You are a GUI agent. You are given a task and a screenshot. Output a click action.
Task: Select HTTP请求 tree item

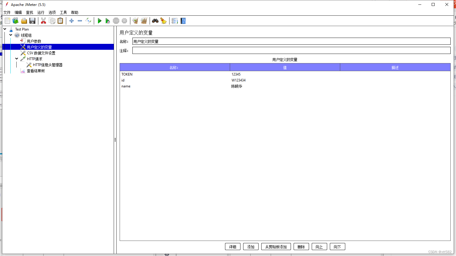coord(34,59)
